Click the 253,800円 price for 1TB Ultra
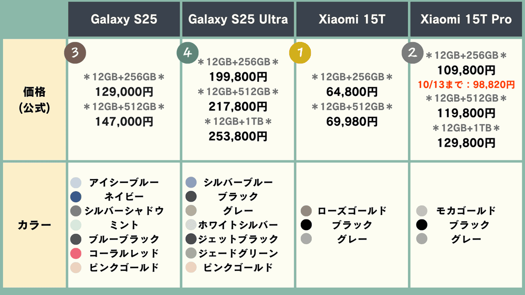This screenshot has height=295, width=525. click(238, 136)
